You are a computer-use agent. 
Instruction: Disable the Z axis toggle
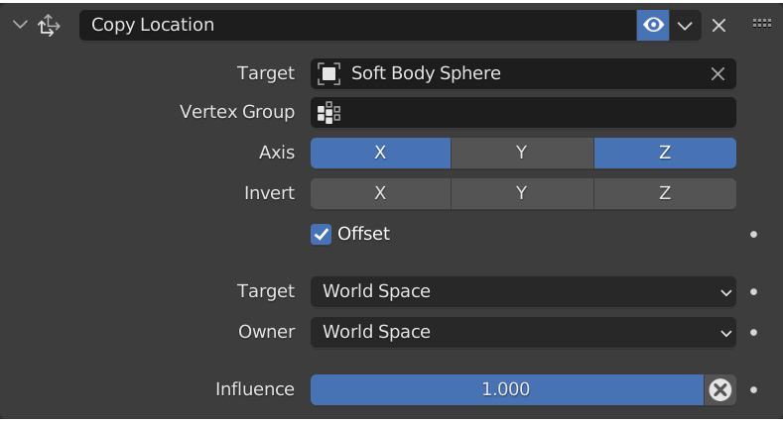665,153
